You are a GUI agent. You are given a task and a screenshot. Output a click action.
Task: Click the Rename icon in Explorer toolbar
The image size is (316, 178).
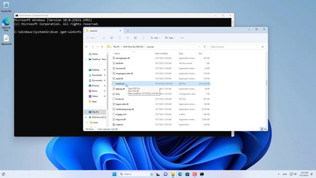pos(127,38)
